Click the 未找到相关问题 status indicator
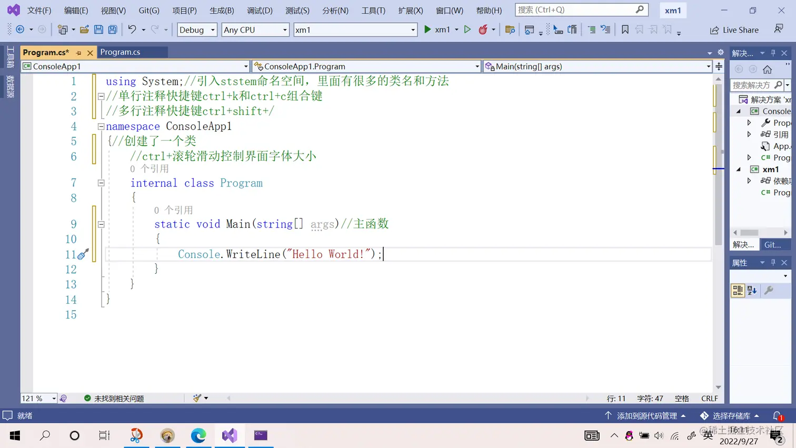 tap(114, 399)
